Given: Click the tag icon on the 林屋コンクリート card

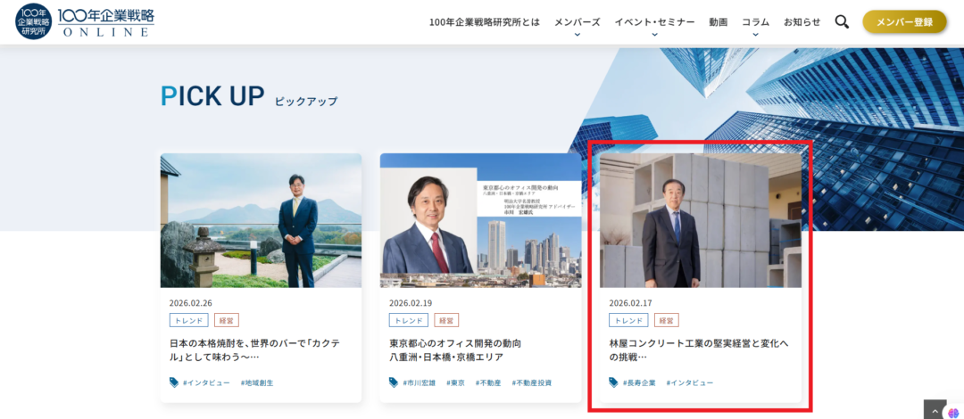Looking at the screenshot, I should tap(613, 382).
